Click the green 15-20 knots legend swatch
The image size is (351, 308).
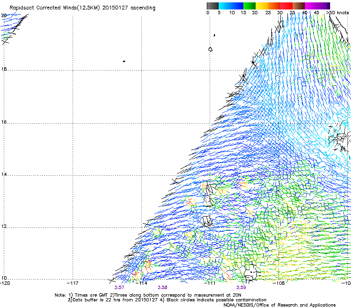click(x=249, y=6)
